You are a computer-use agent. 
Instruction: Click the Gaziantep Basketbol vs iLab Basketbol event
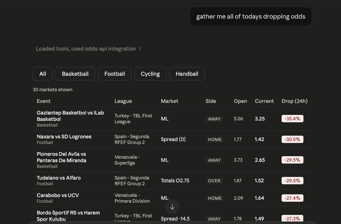[70, 116]
